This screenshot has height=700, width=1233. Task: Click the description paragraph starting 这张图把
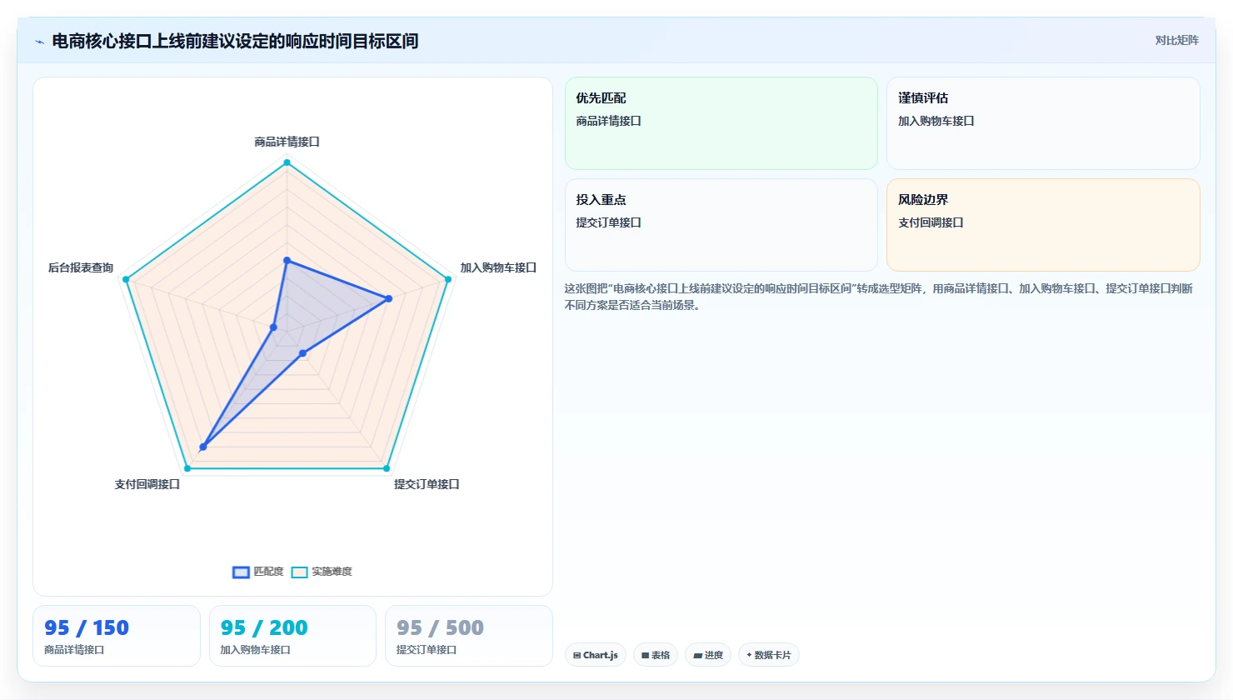(x=879, y=297)
